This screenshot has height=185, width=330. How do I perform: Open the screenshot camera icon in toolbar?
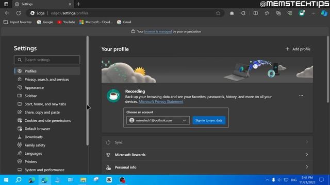click(x=232, y=13)
